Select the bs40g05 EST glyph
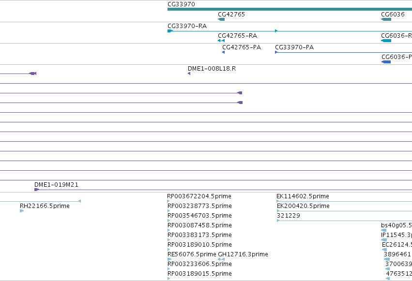The width and height of the screenshot is (412, 281). coord(383,230)
